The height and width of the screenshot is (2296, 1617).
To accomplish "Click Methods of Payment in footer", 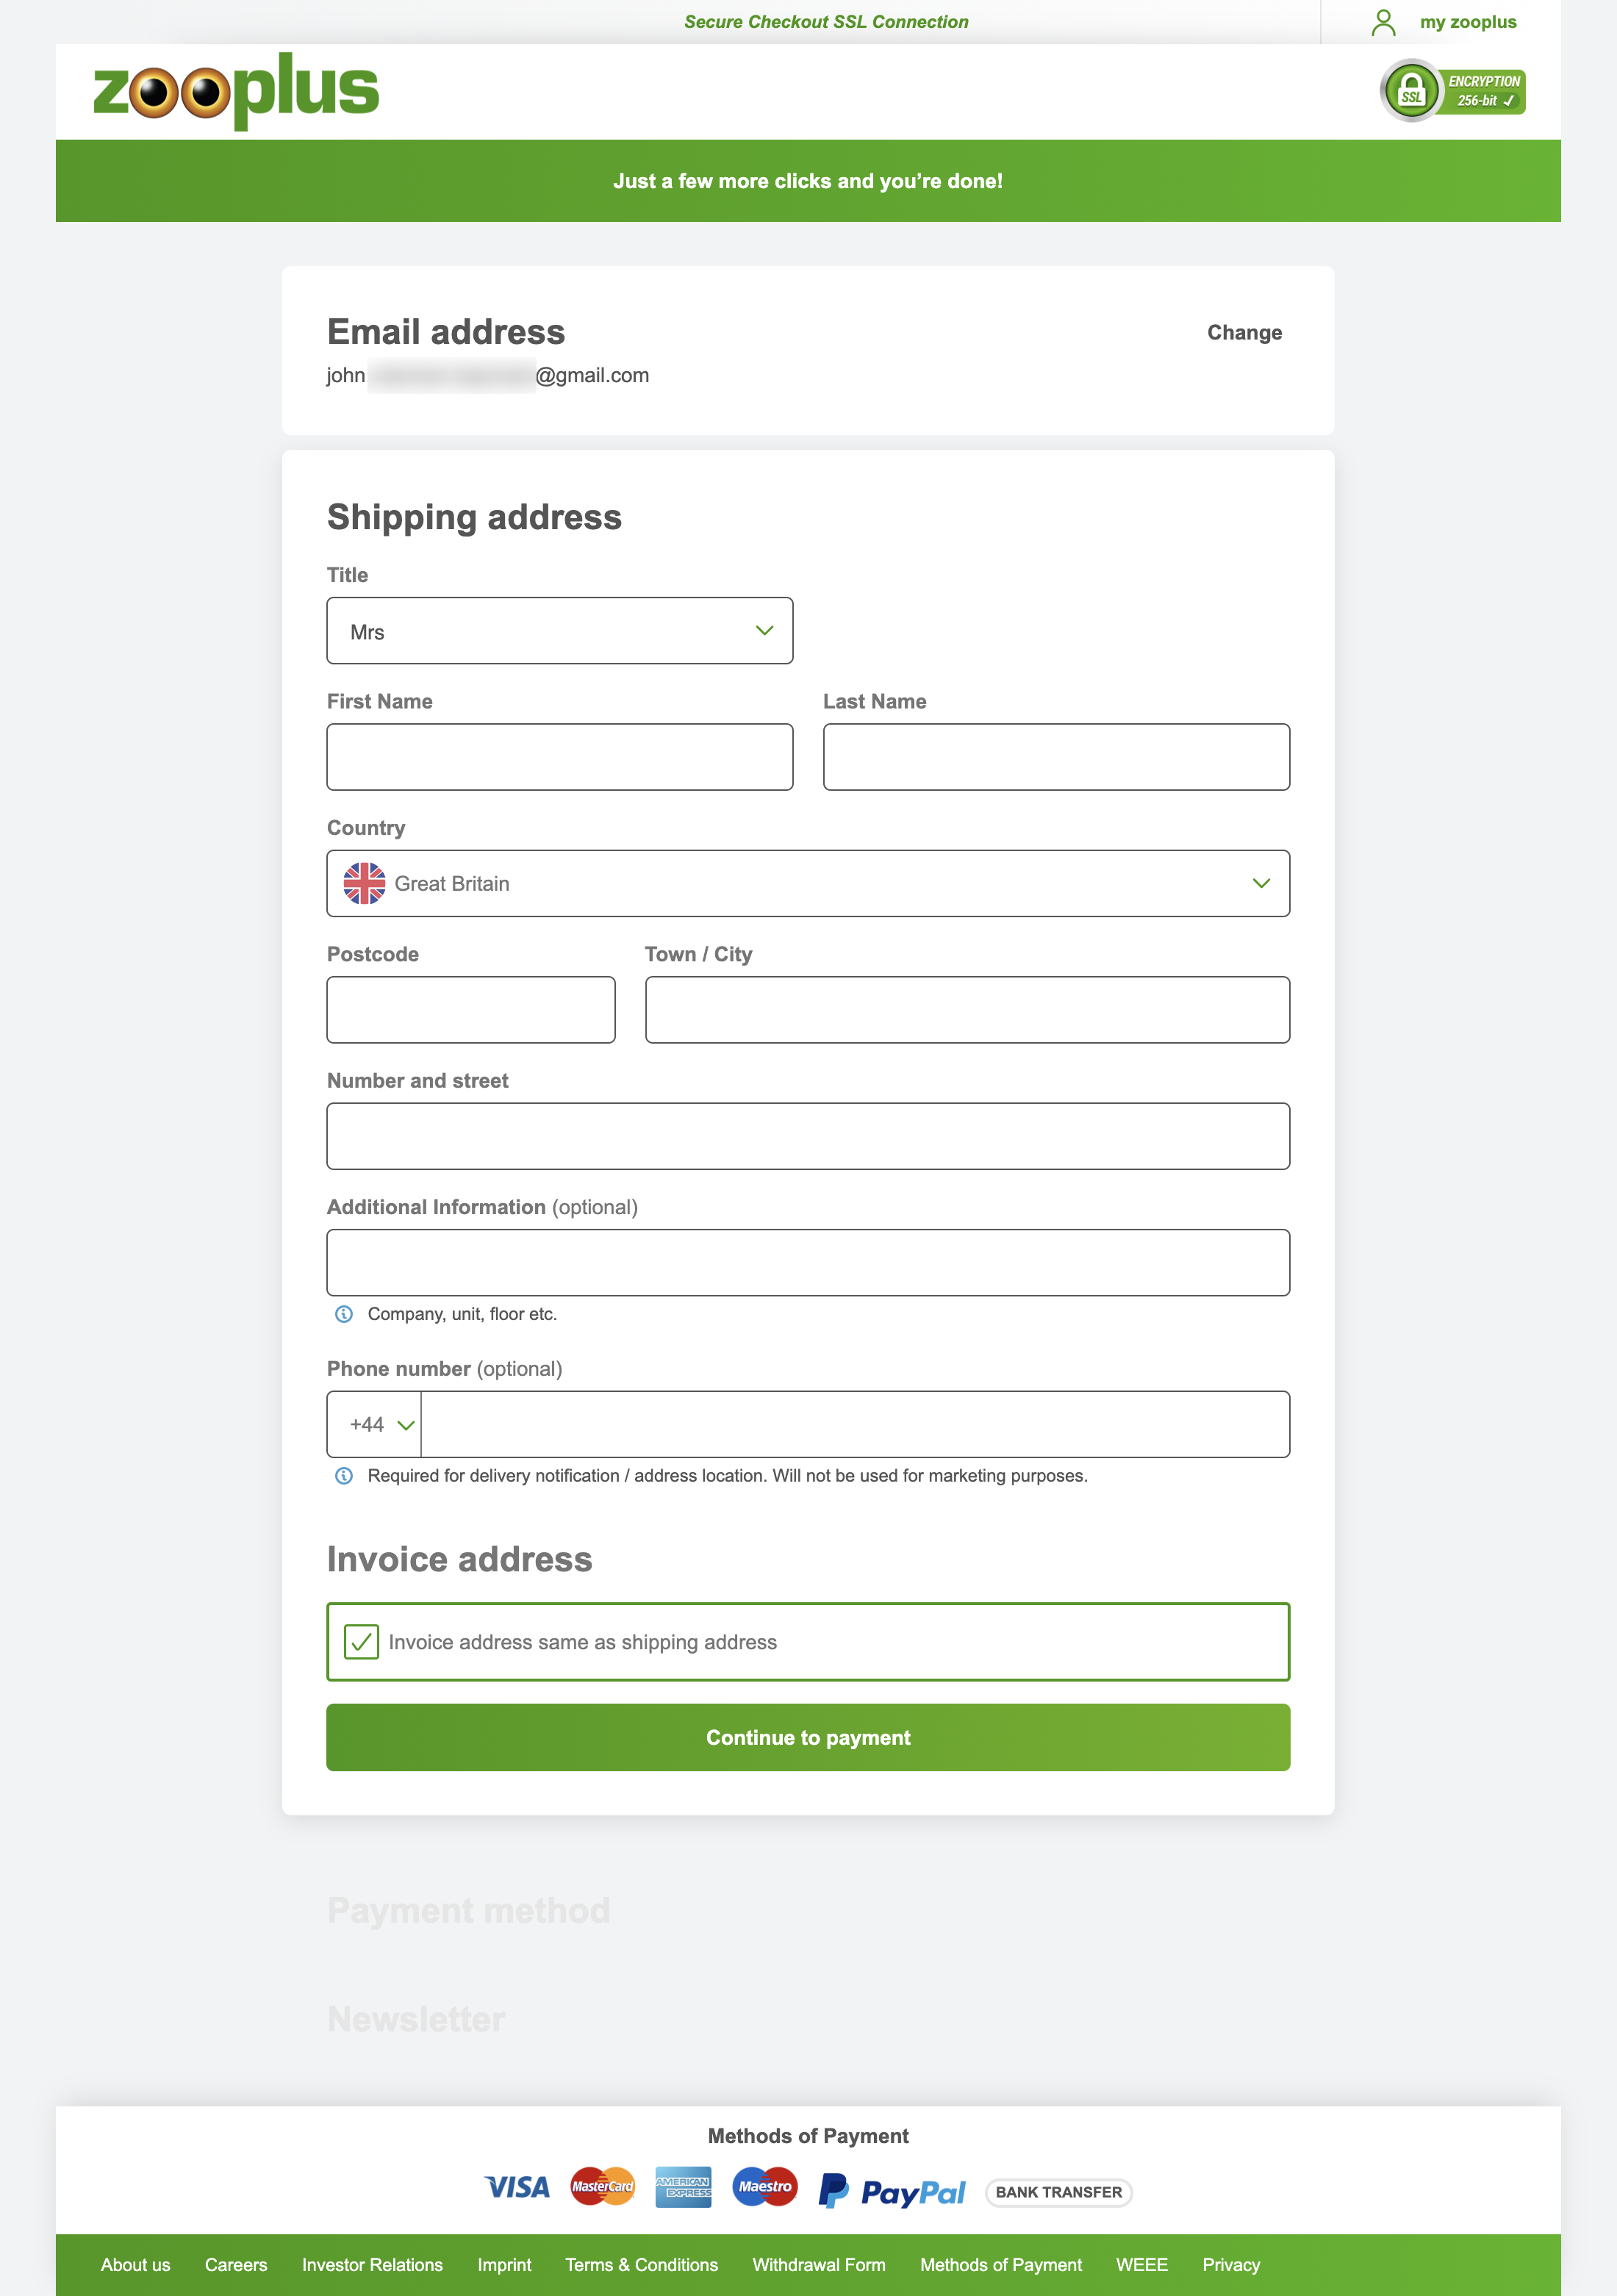I will [x=1000, y=2264].
